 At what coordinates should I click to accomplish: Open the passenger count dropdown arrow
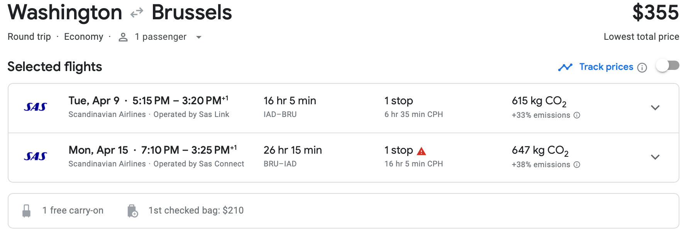[x=199, y=37]
